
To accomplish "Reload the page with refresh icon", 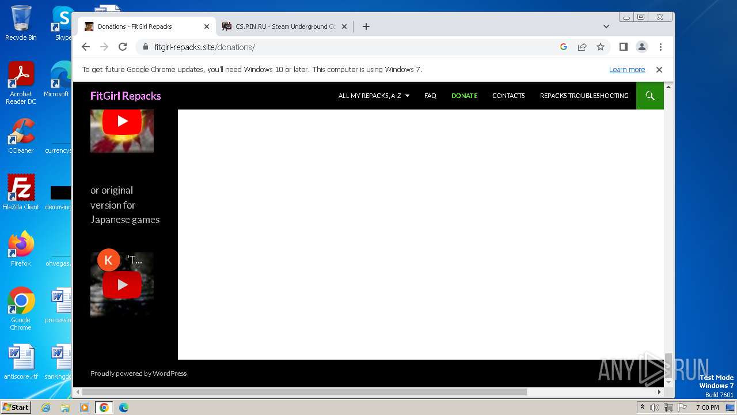I will pos(123,47).
